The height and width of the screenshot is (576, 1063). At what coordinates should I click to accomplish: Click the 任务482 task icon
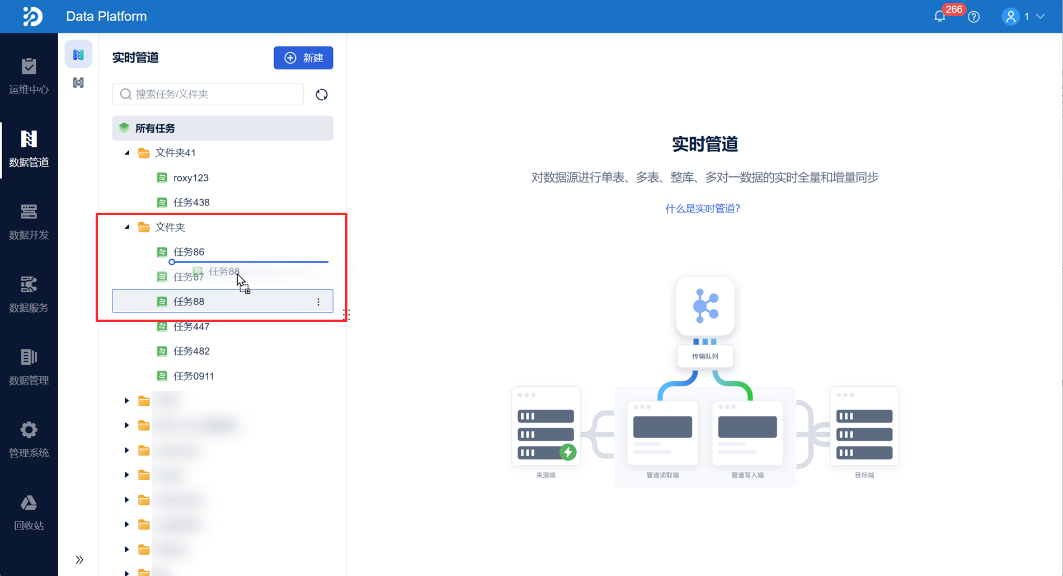point(162,351)
